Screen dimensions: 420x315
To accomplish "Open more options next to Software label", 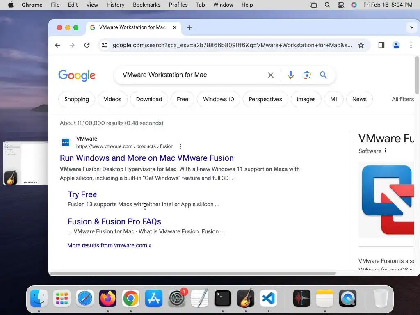I will point(386,150).
